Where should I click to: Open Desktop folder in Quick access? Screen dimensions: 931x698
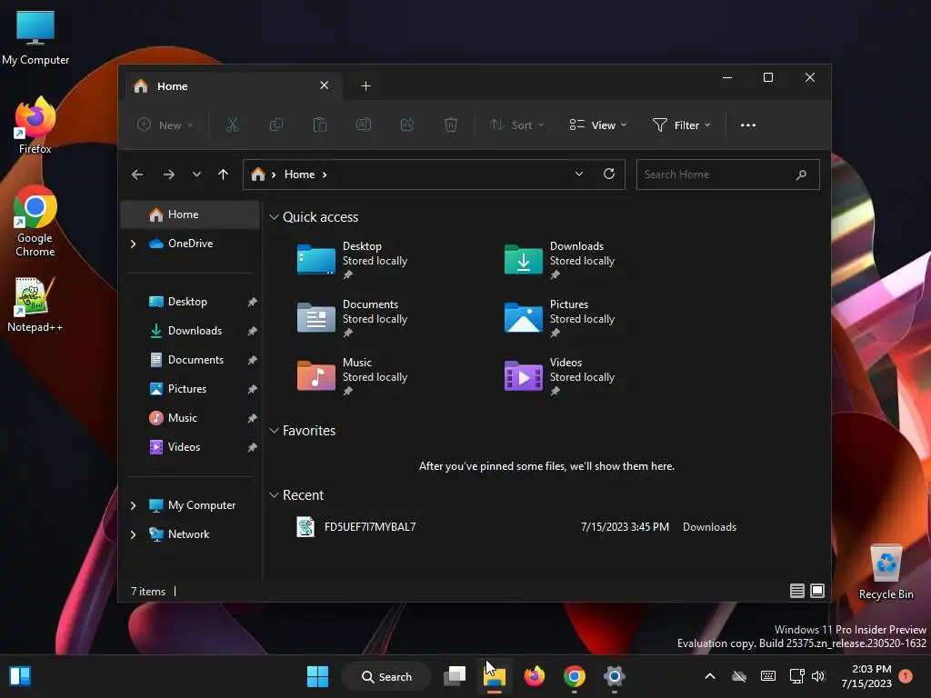352,260
